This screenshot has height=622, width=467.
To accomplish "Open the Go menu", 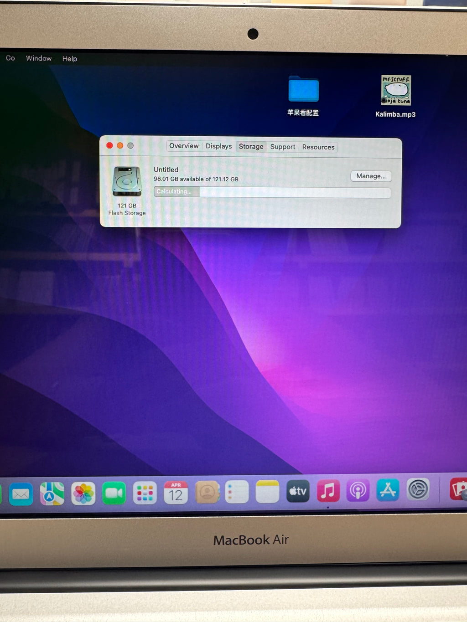I will coord(10,58).
